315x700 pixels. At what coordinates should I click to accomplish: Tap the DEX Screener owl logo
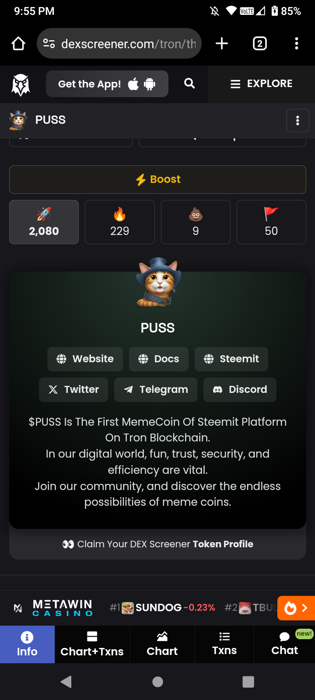(x=20, y=84)
